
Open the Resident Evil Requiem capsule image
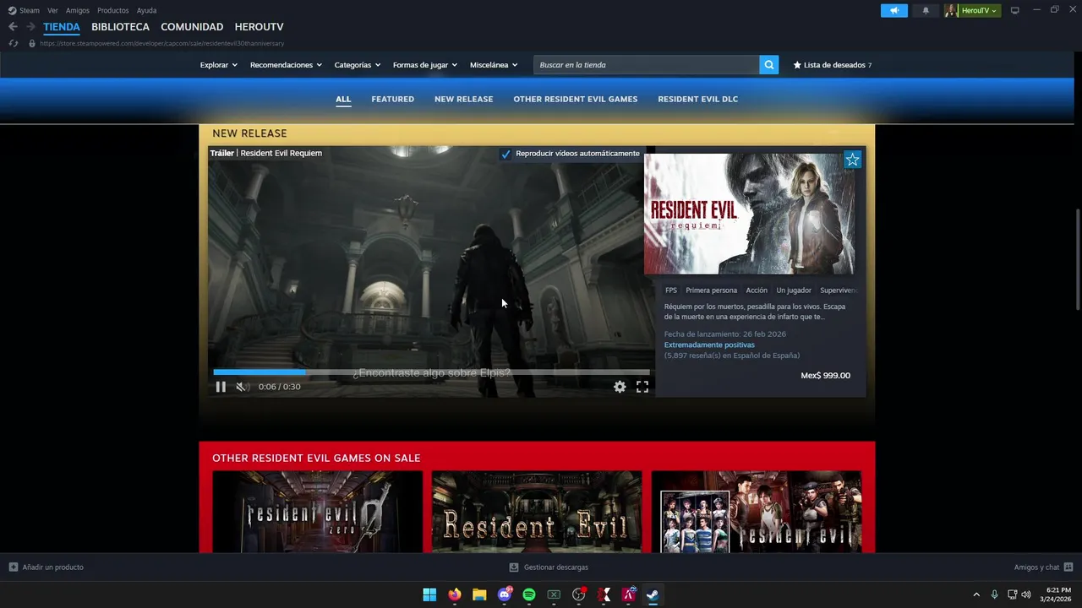(749, 214)
